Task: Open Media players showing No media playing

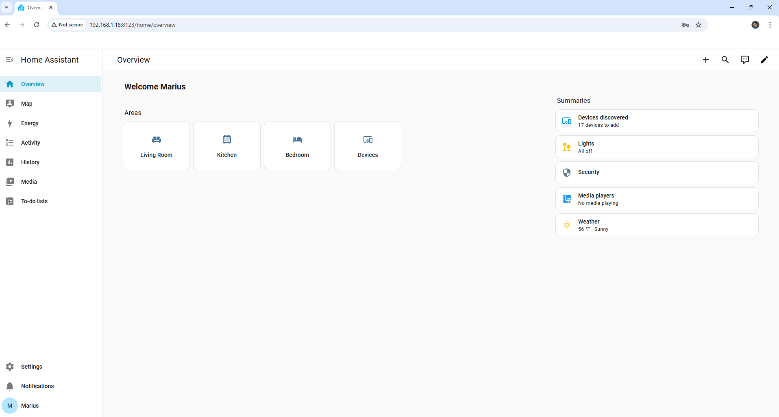Action: [x=656, y=199]
